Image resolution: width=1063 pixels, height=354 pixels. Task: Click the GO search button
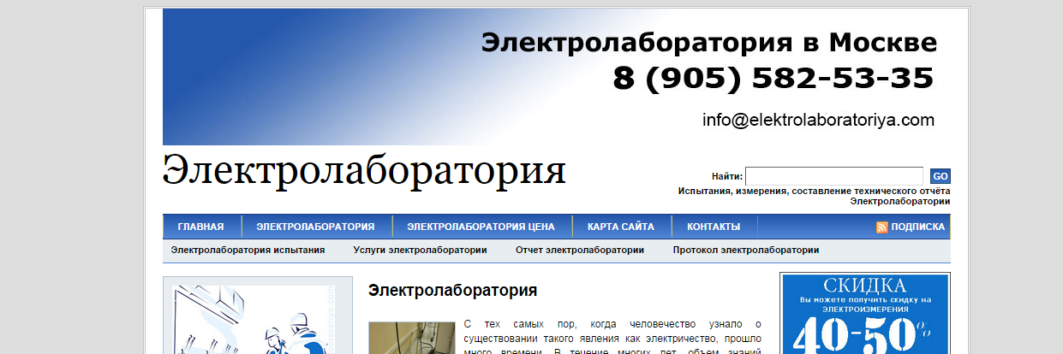tap(940, 176)
